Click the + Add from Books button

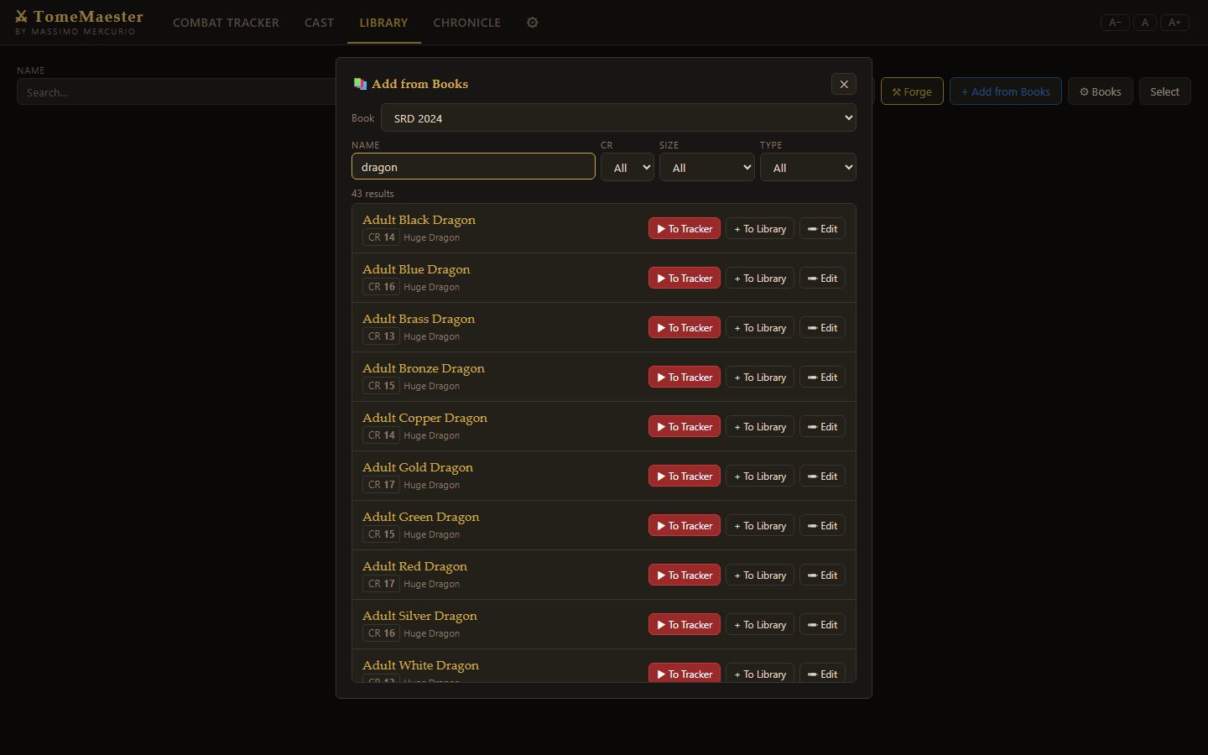pyautogui.click(x=1006, y=91)
